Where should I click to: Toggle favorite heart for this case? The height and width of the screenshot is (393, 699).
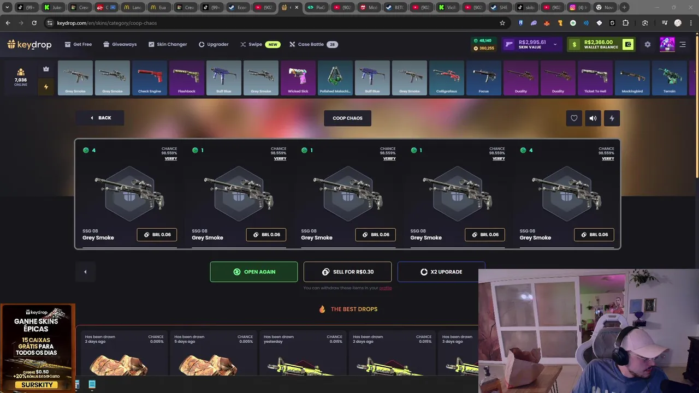pyautogui.click(x=574, y=118)
